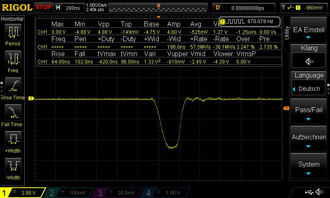Image resolution: width=330 pixels, height=198 pixels.
Task: Choose the Rise Time measurement icon
Action: tap(13, 87)
